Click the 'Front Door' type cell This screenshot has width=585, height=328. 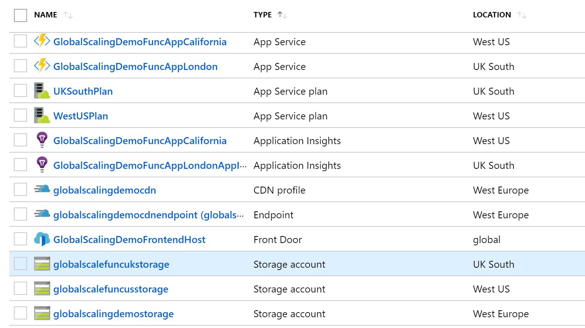tap(278, 240)
